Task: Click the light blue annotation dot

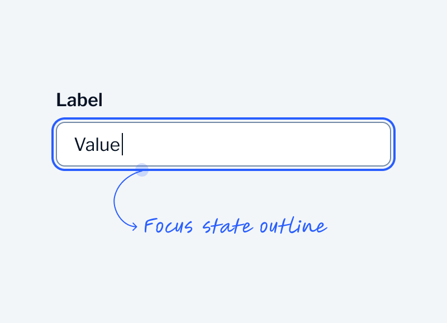Action: (142, 169)
